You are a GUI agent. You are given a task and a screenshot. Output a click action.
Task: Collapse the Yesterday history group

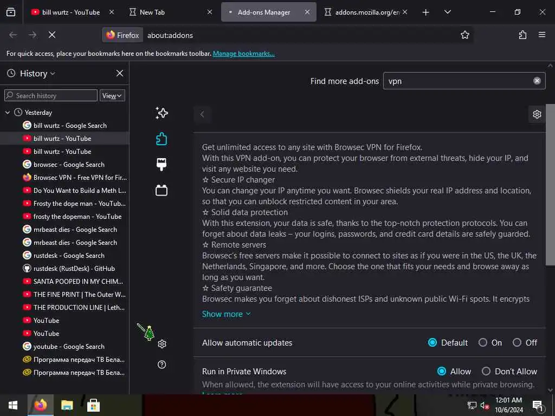[x=8, y=113]
